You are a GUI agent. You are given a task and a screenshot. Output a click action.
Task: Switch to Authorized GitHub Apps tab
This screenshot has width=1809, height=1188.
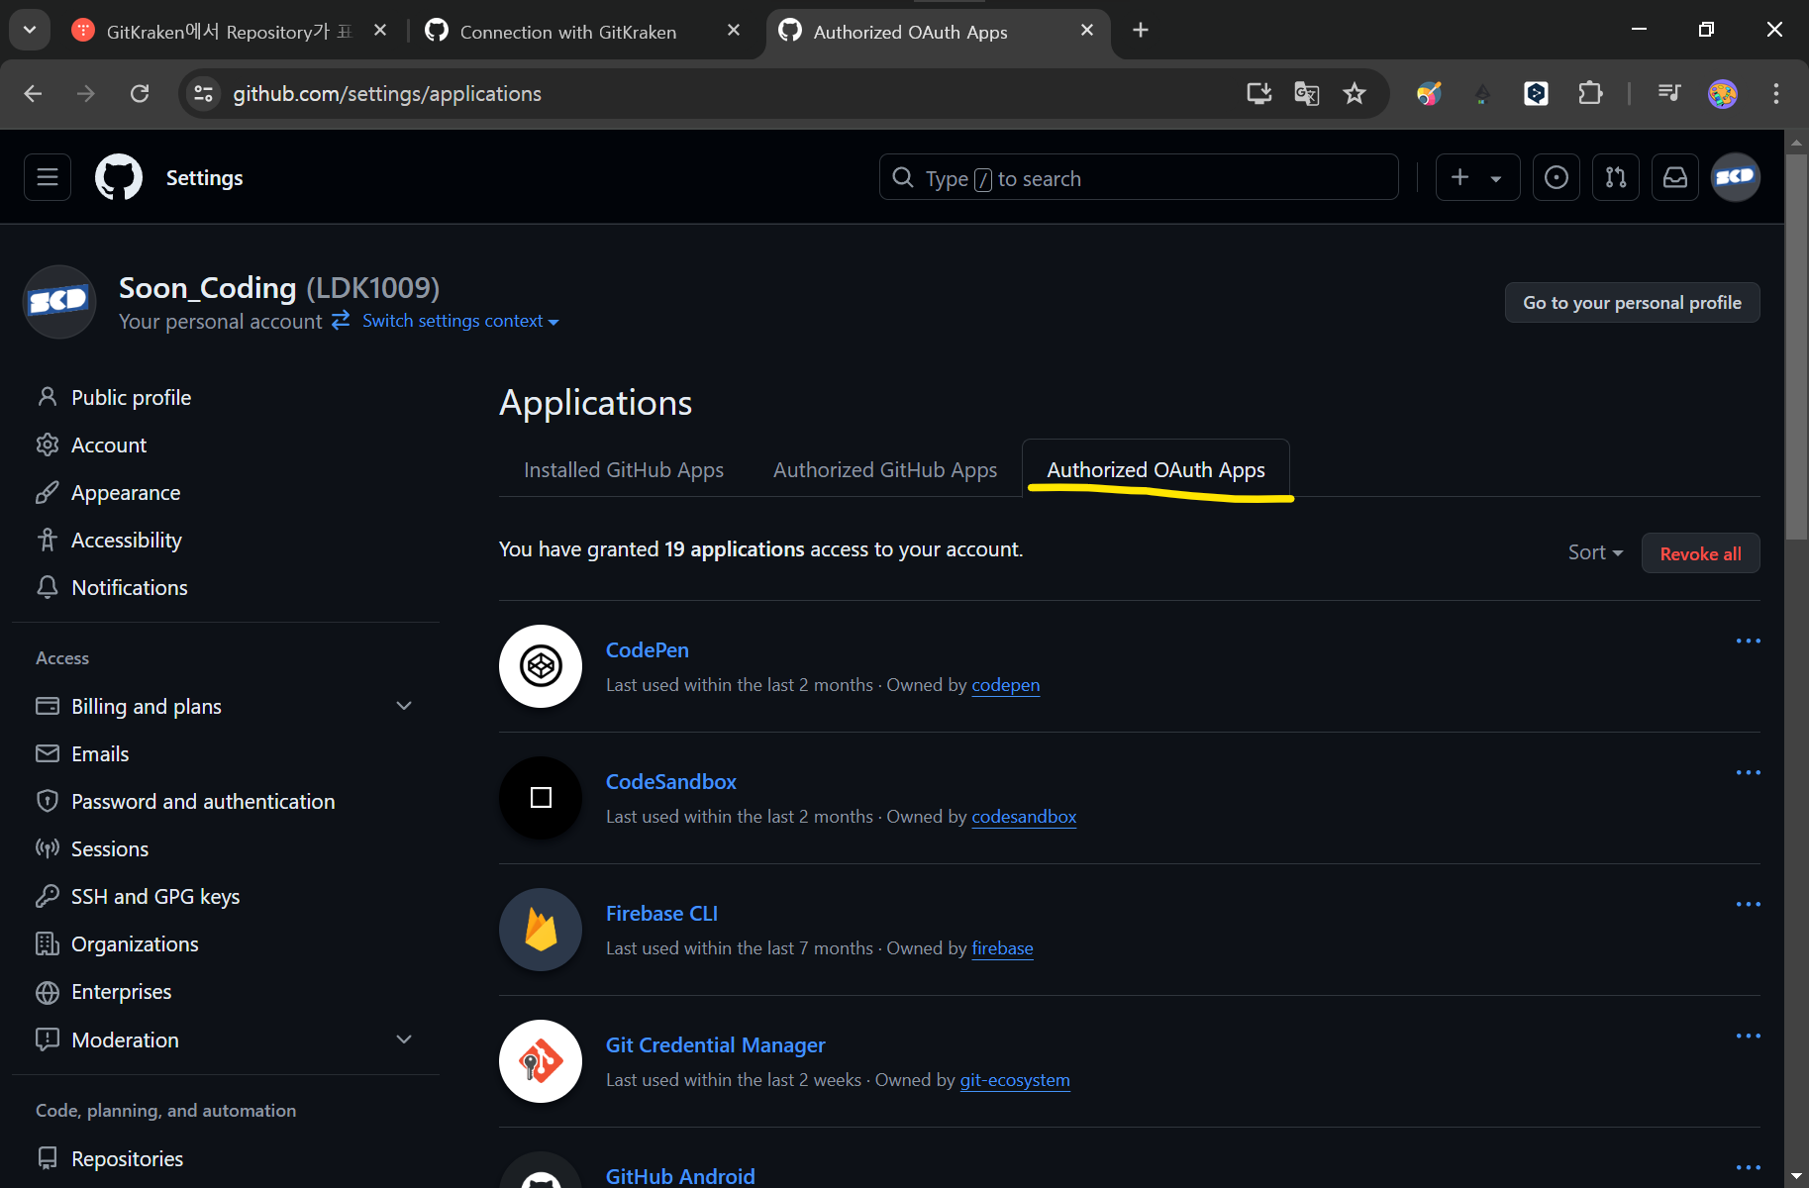885,469
